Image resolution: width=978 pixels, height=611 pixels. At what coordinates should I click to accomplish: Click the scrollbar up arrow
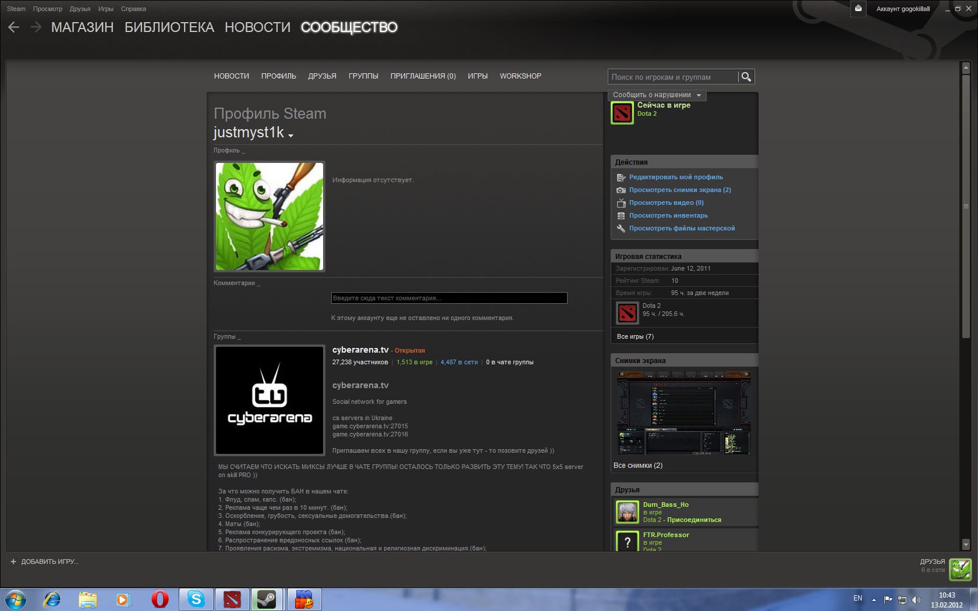[x=966, y=68]
